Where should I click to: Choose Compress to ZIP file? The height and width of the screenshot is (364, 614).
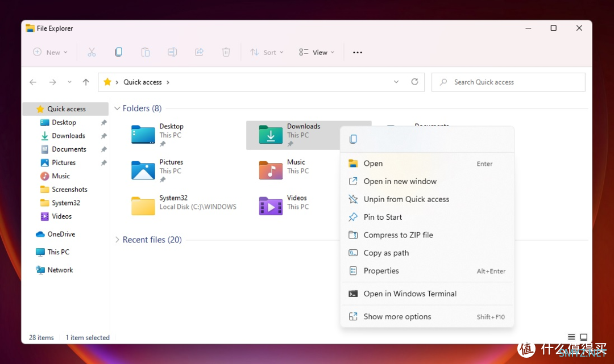427,235
